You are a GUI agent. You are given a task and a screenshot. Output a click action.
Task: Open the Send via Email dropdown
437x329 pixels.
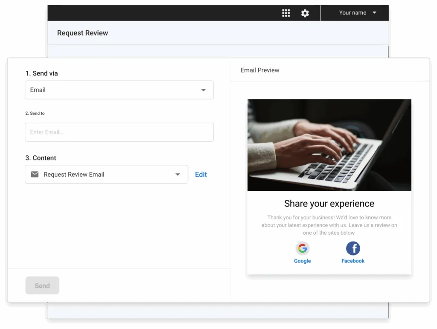[x=119, y=90]
